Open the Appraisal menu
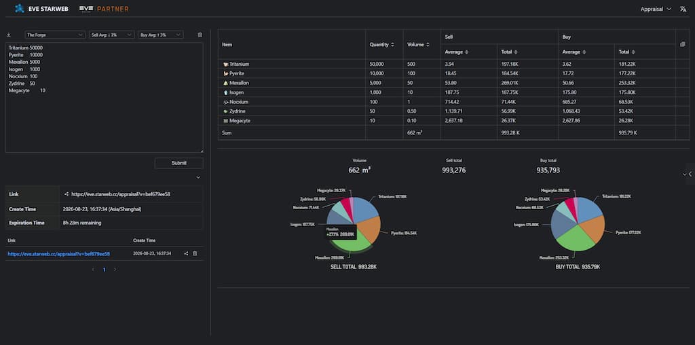695x345 pixels. pos(656,9)
